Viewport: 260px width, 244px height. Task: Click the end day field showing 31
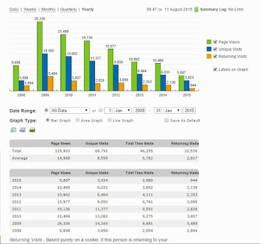[158, 111]
